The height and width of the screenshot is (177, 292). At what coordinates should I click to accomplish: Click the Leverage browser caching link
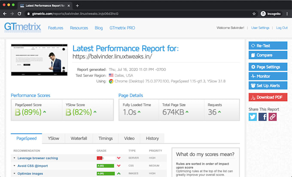click(38, 158)
